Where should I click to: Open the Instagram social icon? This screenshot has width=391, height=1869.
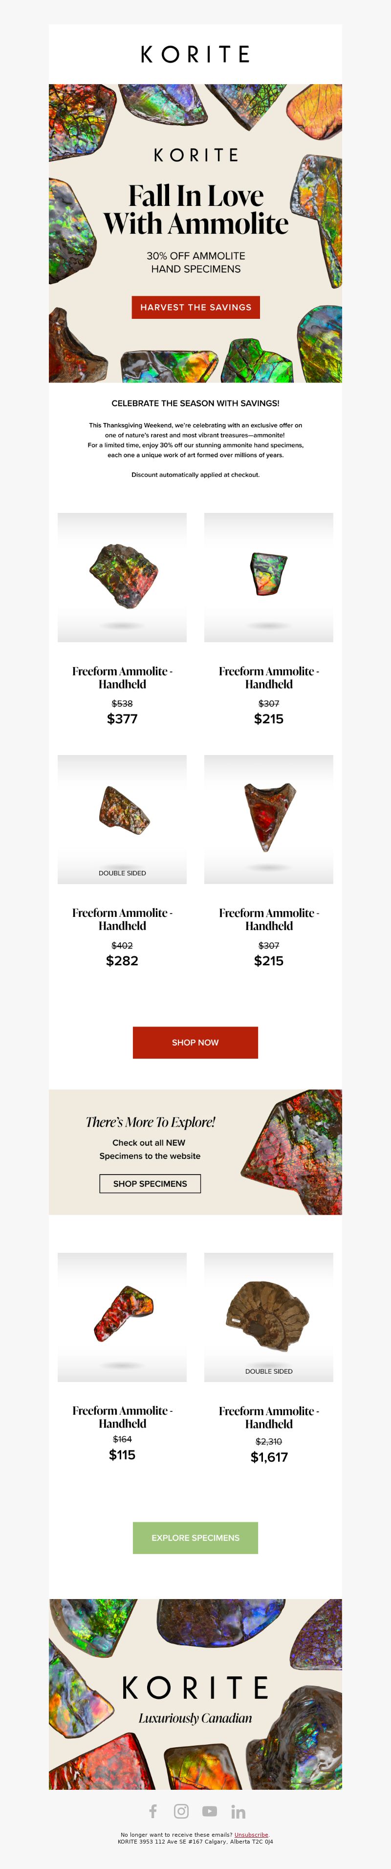point(181,1811)
